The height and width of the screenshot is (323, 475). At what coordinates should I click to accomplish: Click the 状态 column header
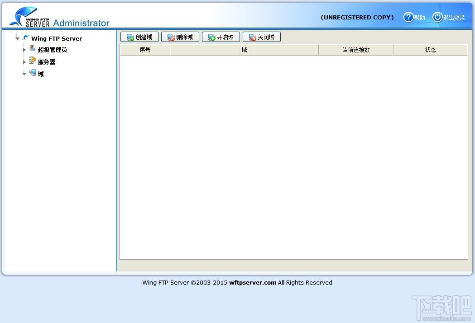431,50
